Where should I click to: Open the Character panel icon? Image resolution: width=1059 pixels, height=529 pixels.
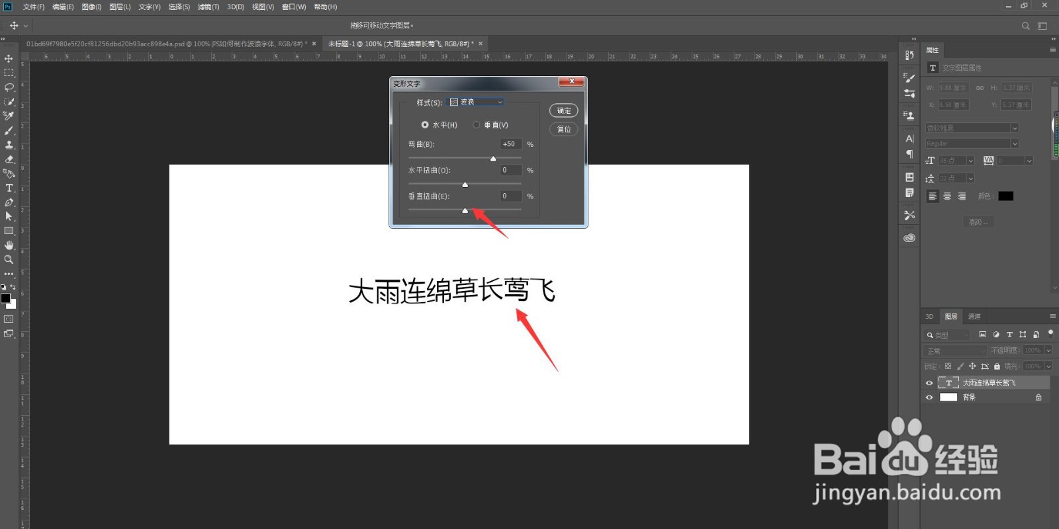click(909, 139)
